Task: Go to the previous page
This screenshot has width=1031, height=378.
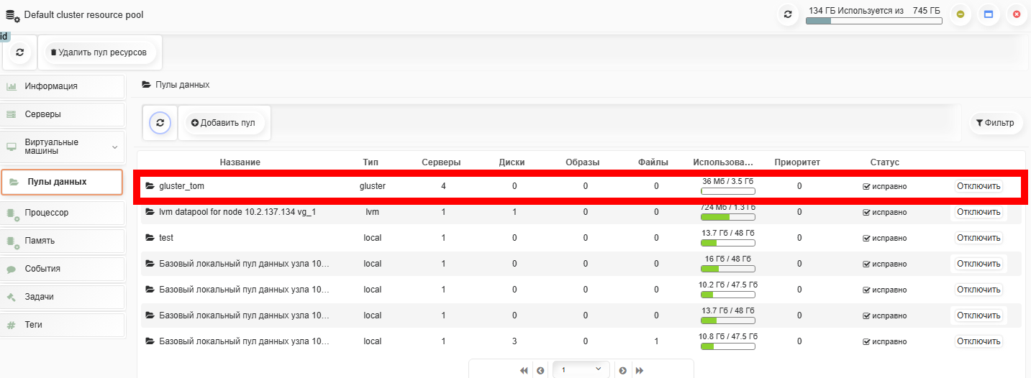Action: [540, 370]
